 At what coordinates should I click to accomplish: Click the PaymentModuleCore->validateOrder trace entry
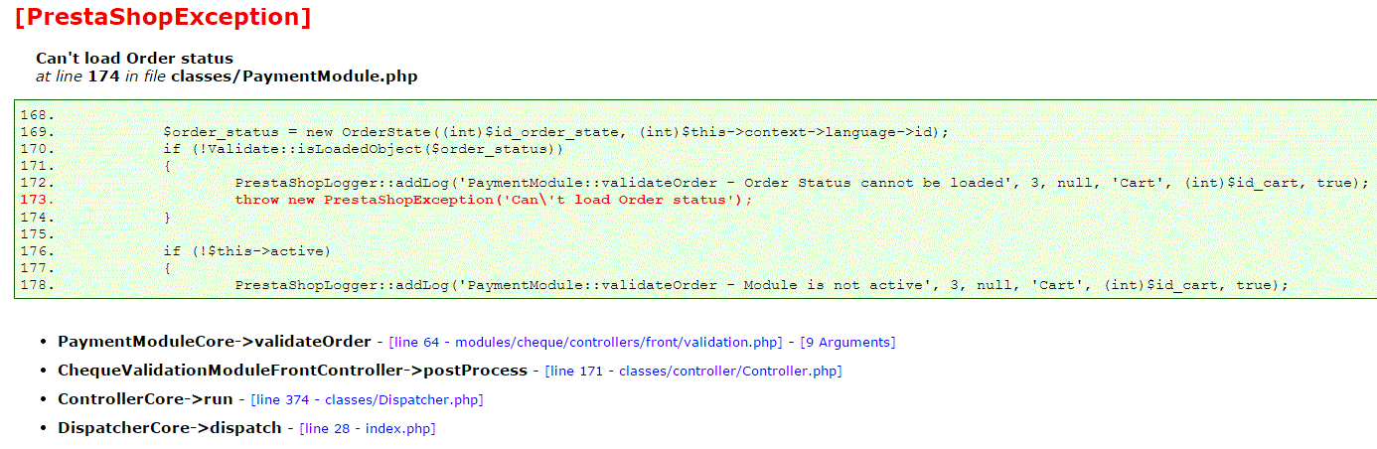(x=215, y=342)
